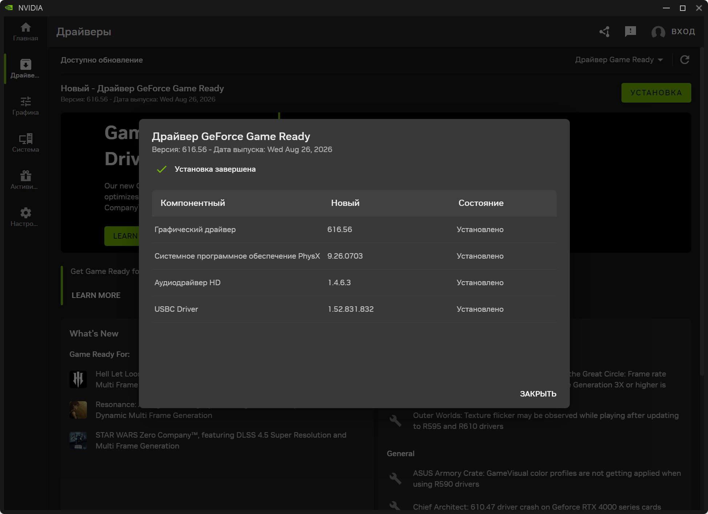Click the Состояние column header
Screen dimensions: 708x514
tap(481, 203)
